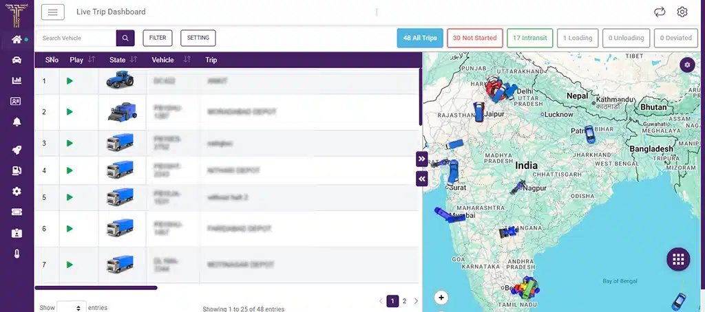Click the company logo
This screenshot has width=705, height=312.
[17, 15]
